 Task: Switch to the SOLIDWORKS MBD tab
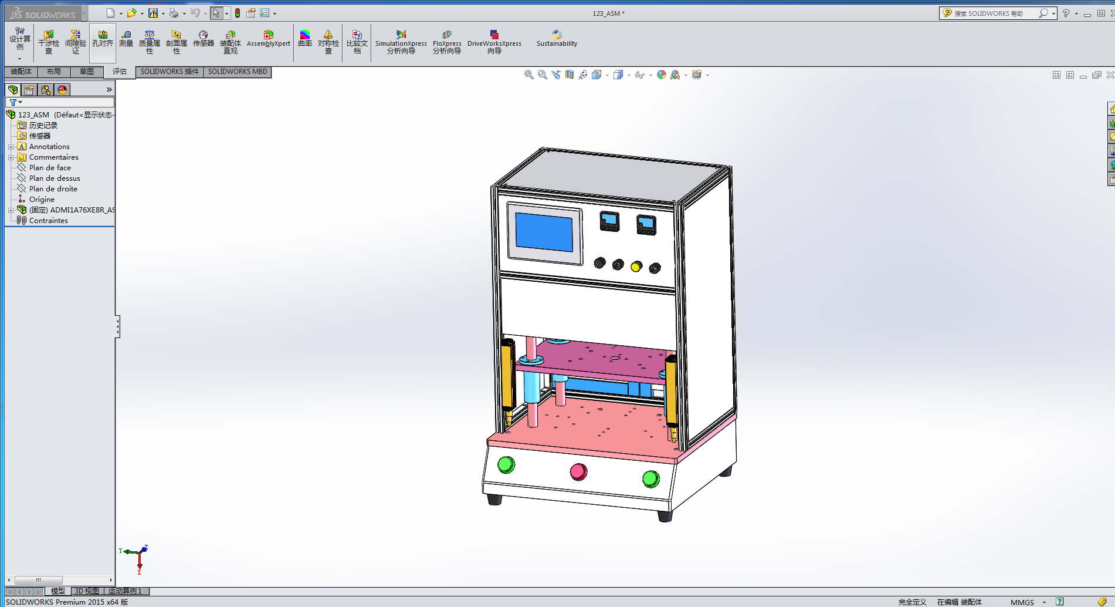238,72
